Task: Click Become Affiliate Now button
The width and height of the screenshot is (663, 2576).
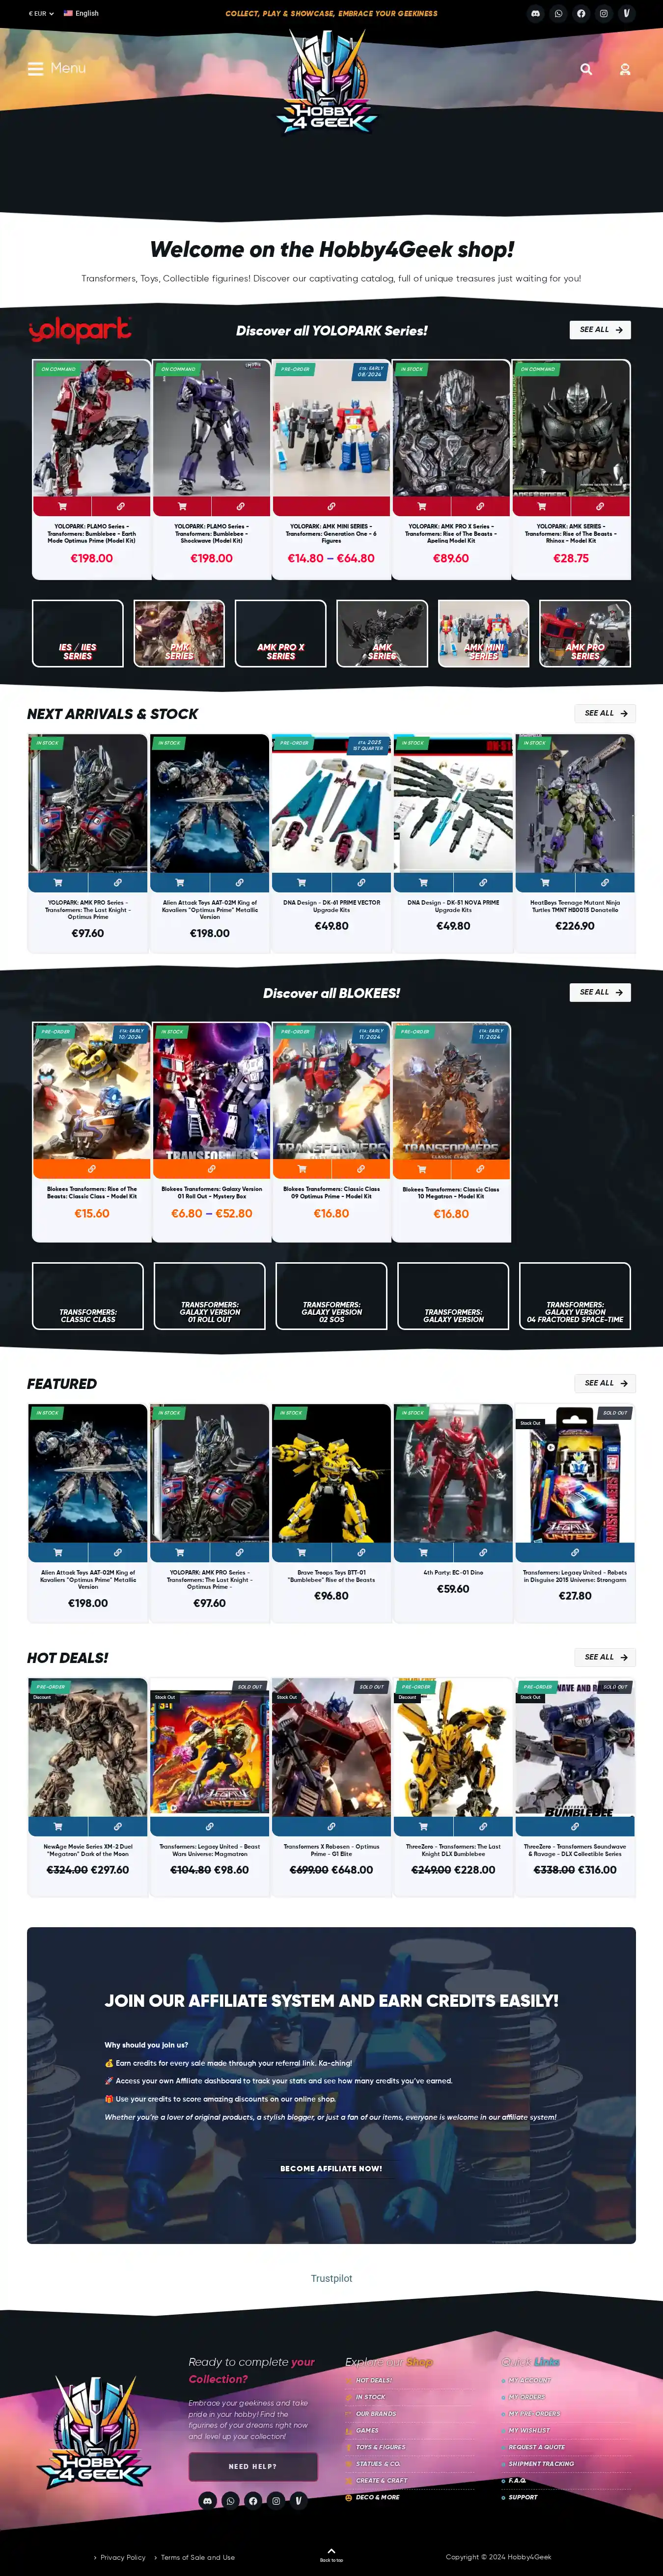Action: click(x=331, y=2168)
